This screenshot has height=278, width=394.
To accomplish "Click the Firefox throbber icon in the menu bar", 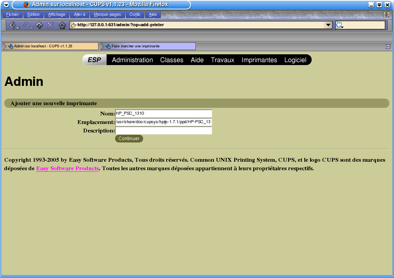I will (x=386, y=15).
